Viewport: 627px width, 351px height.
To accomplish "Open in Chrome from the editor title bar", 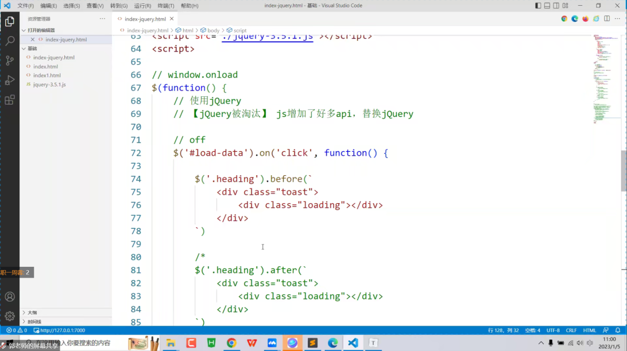I will point(564,19).
